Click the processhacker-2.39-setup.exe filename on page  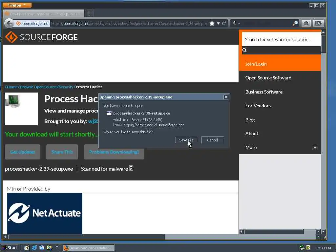39,169
